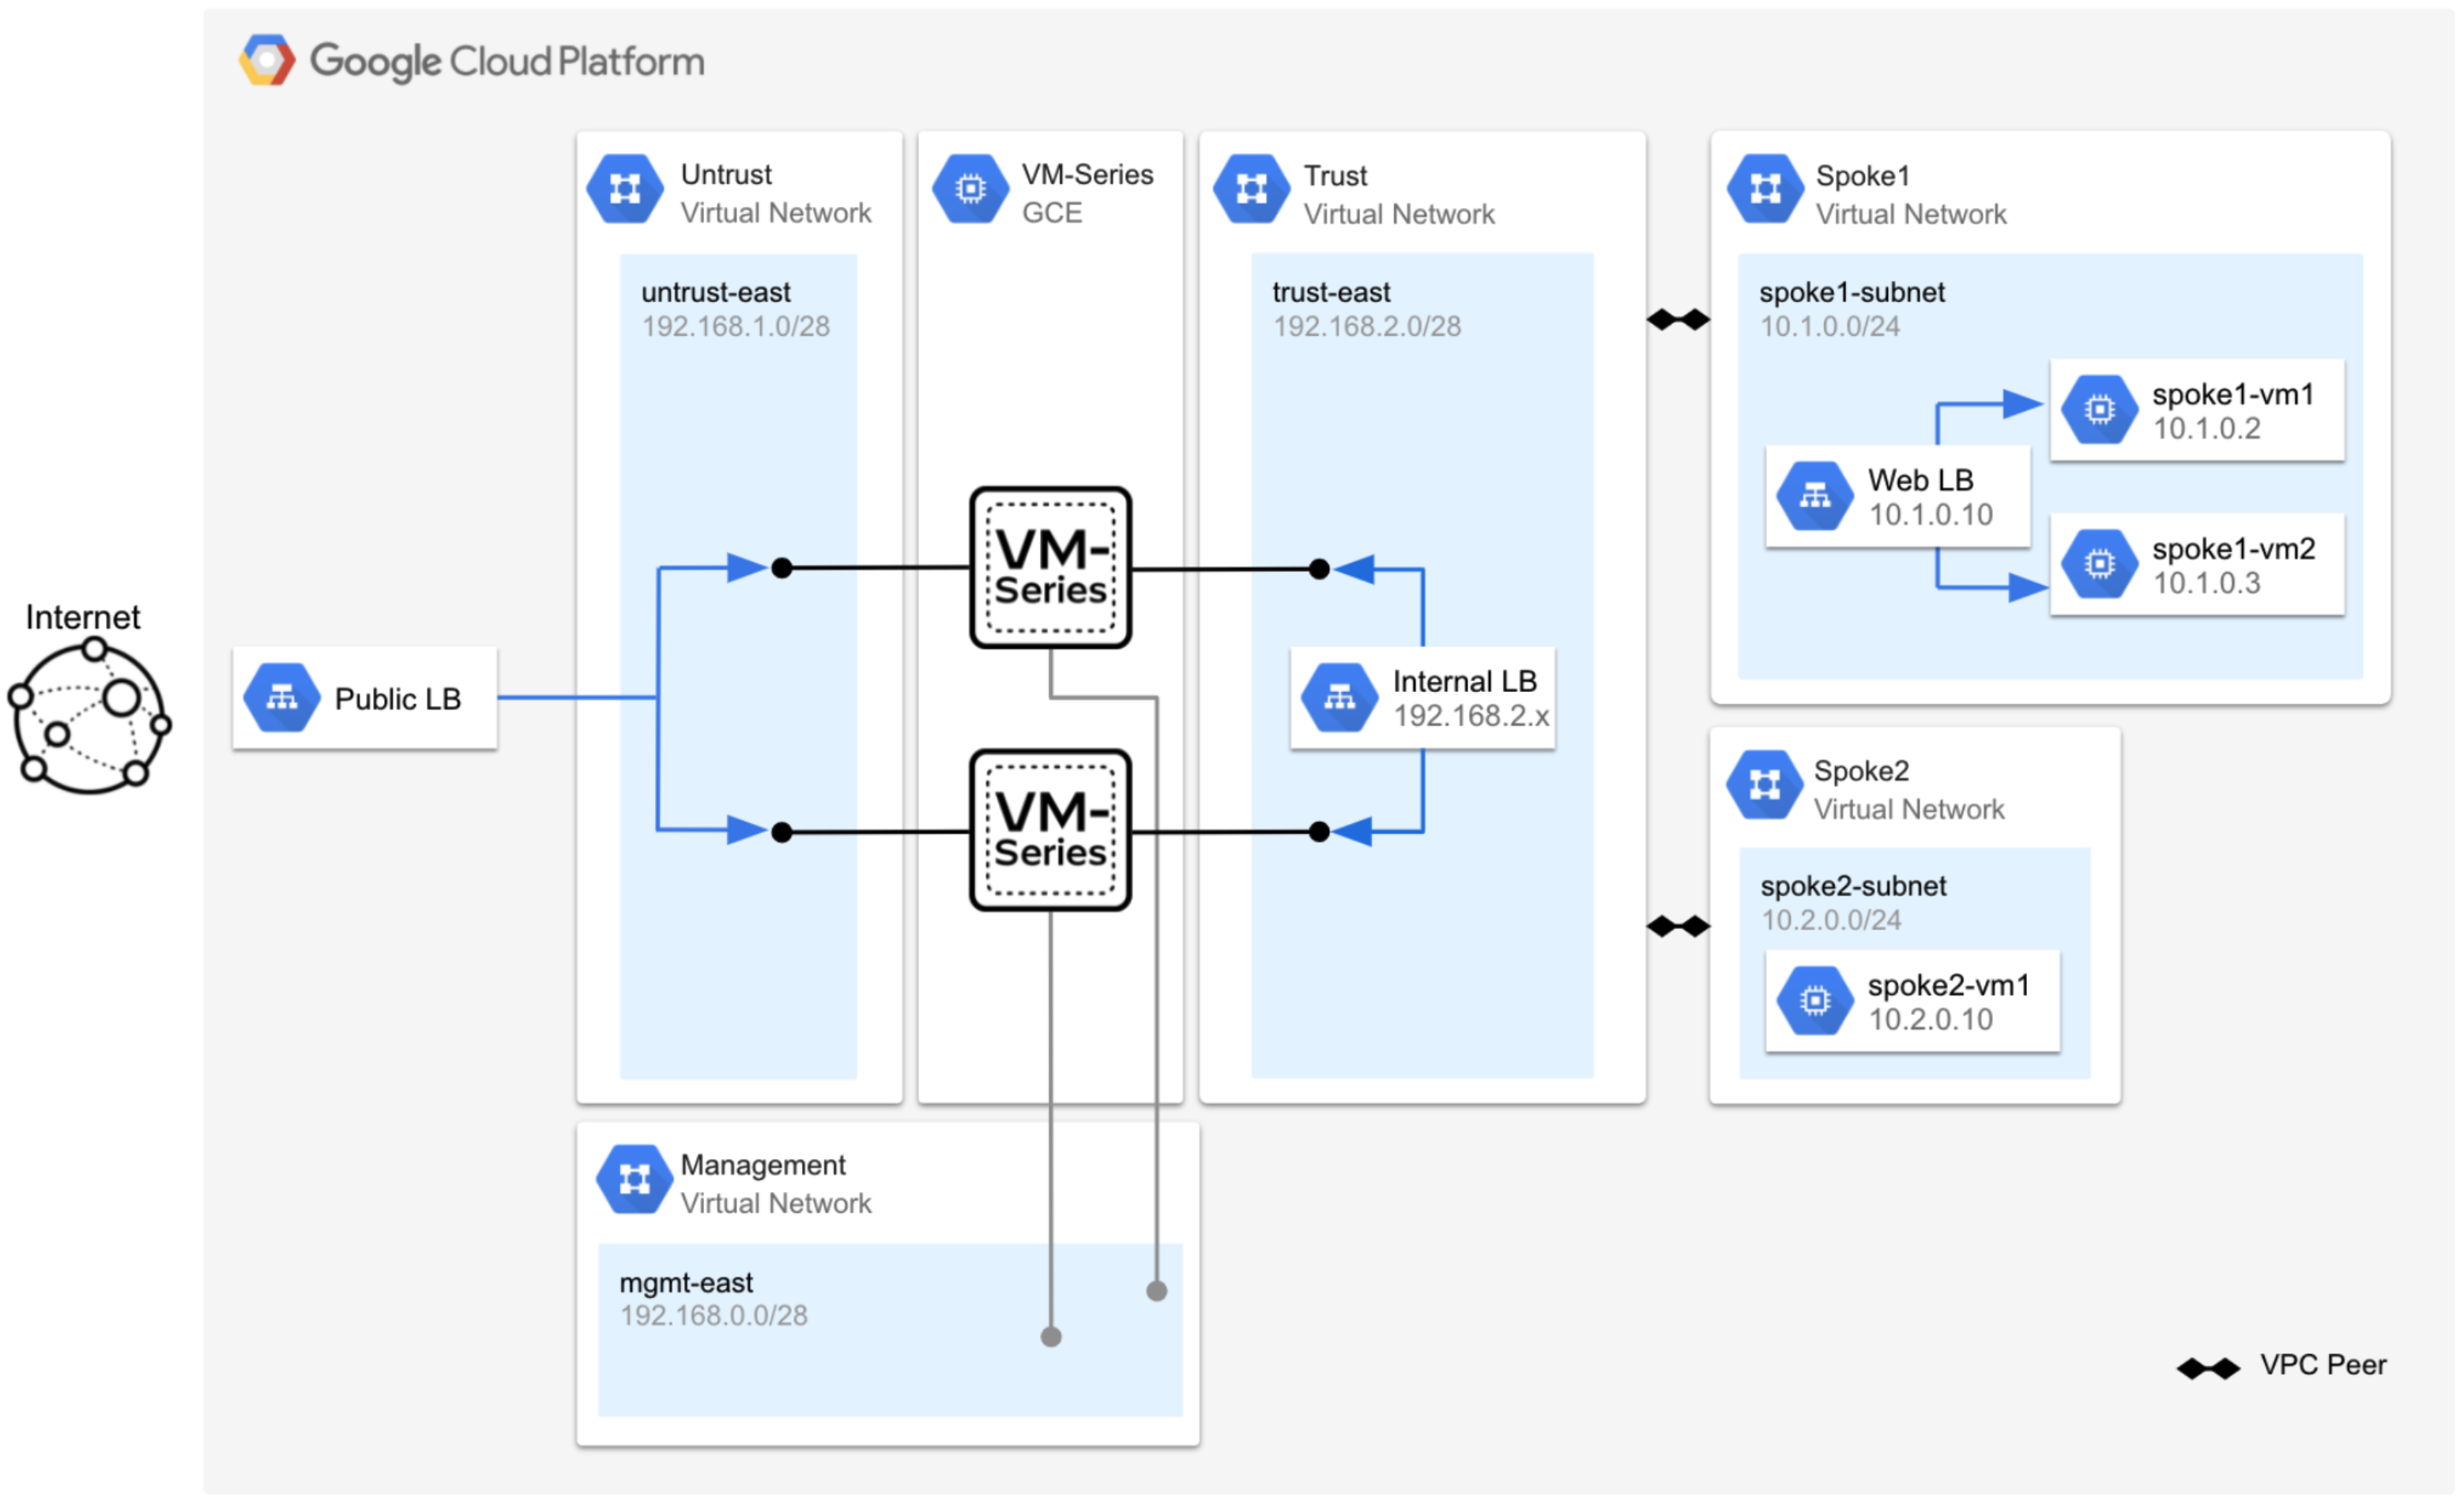The image size is (2464, 1512).
Task: Click the Google Cloud Platform logo icon
Action: pos(266,60)
